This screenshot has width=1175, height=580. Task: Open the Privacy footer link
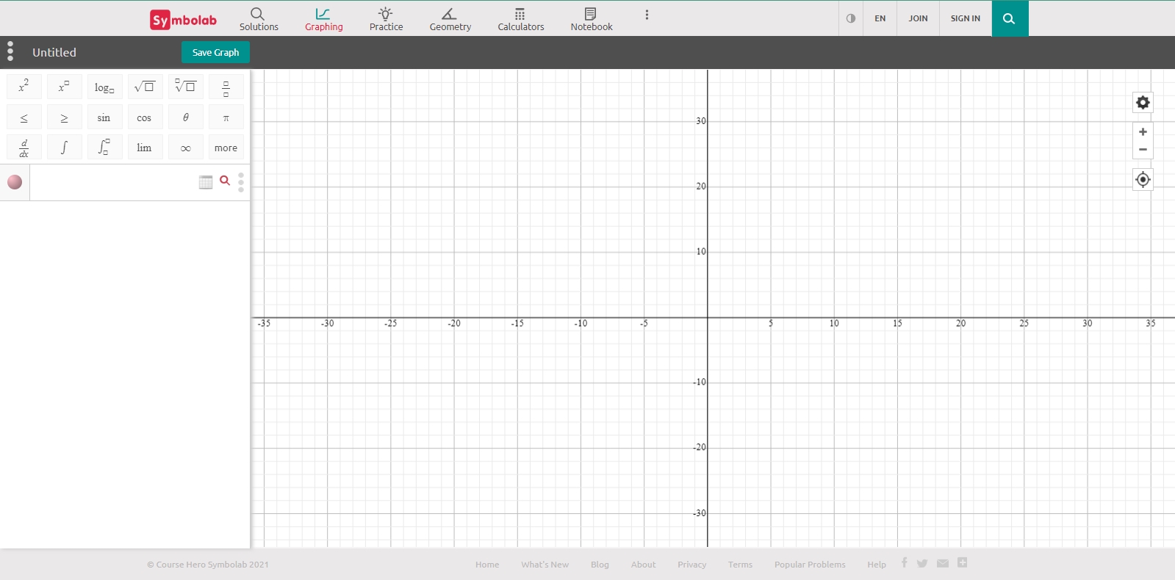(692, 565)
